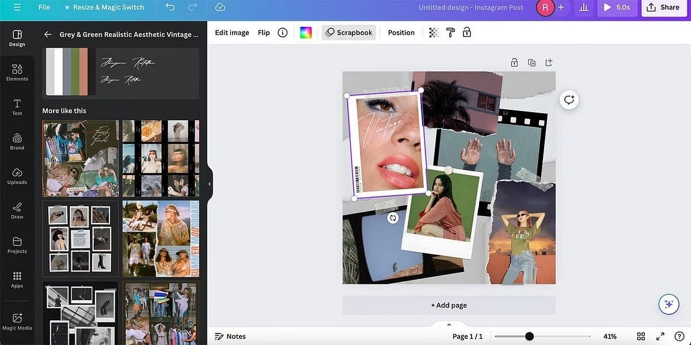Select the clothing rack collage template
Viewport: 691px width, 345px height.
(x=161, y=313)
